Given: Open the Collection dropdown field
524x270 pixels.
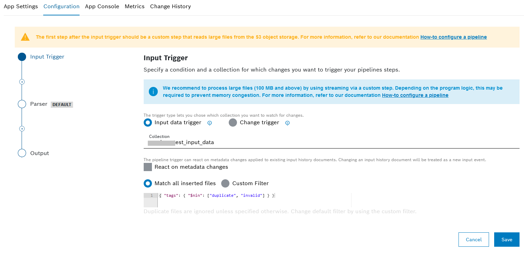Looking at the screenshot, I should [331, 142].
